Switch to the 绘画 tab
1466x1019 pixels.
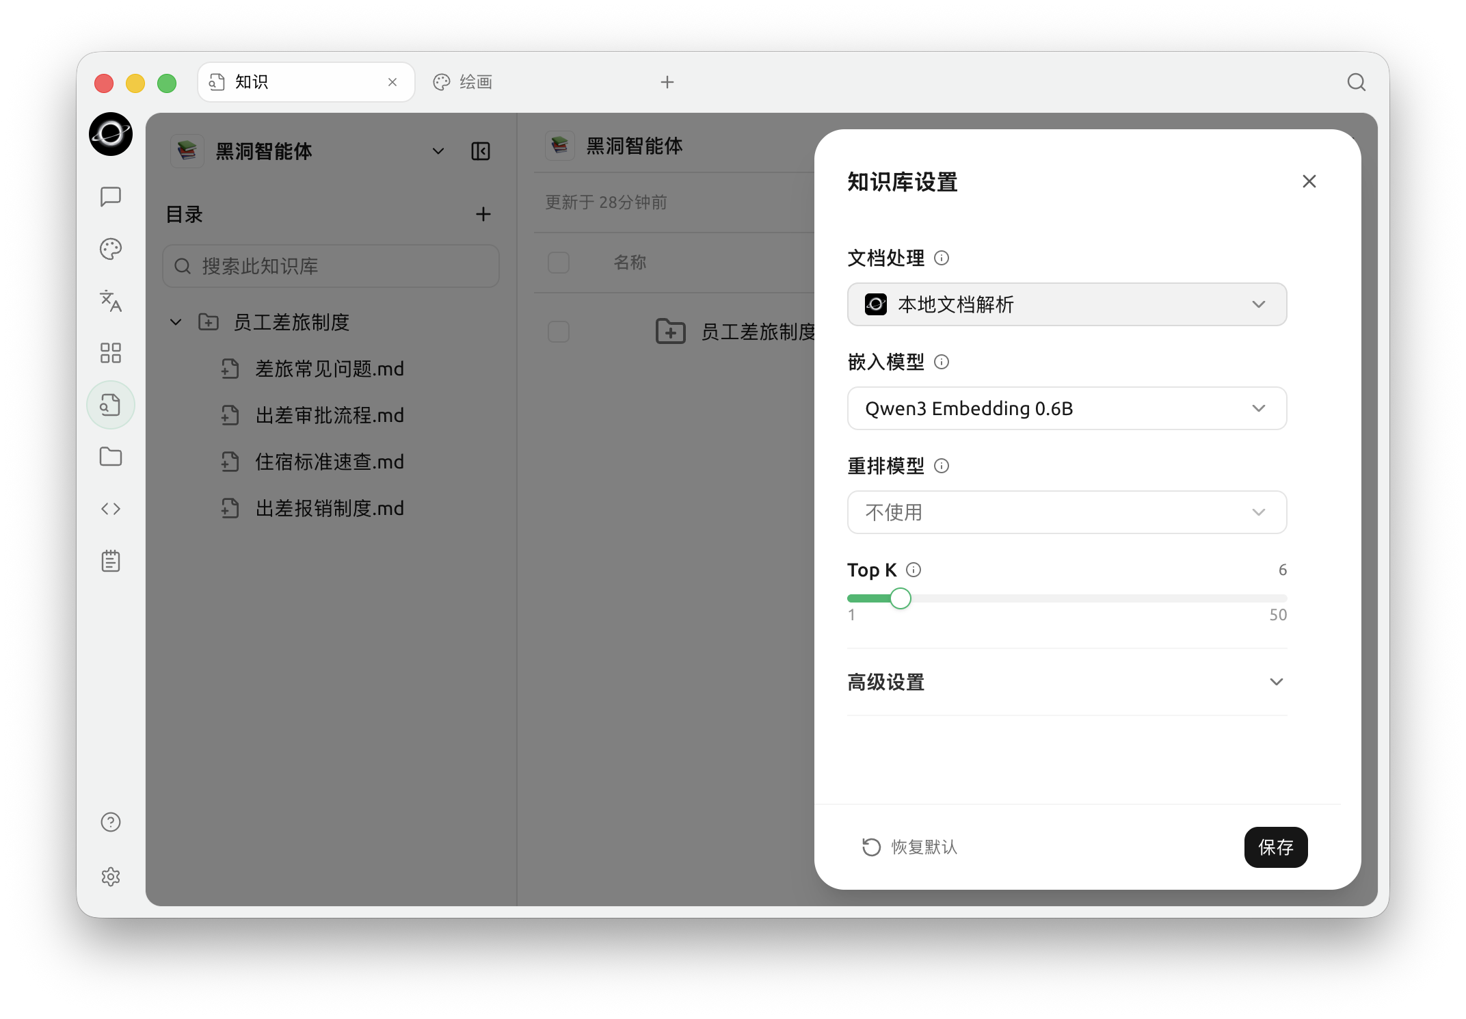(x=463, y=82)
